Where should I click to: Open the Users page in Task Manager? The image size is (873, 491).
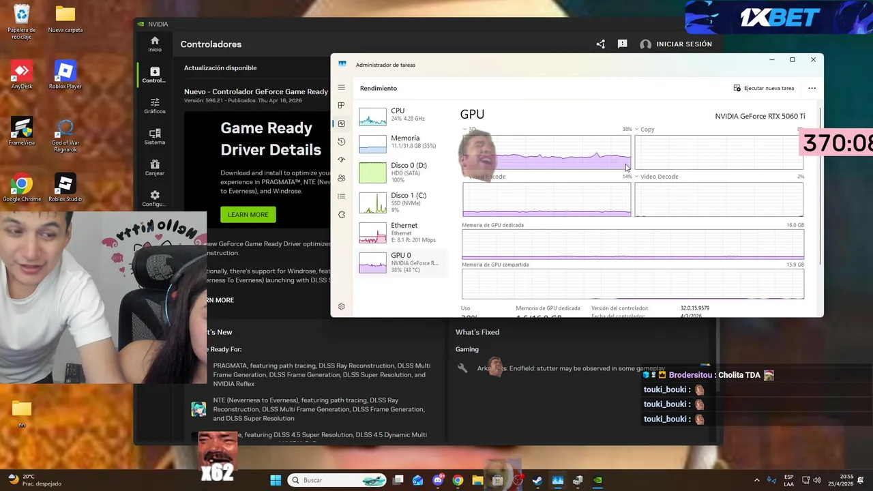click(x=342, y=178)
